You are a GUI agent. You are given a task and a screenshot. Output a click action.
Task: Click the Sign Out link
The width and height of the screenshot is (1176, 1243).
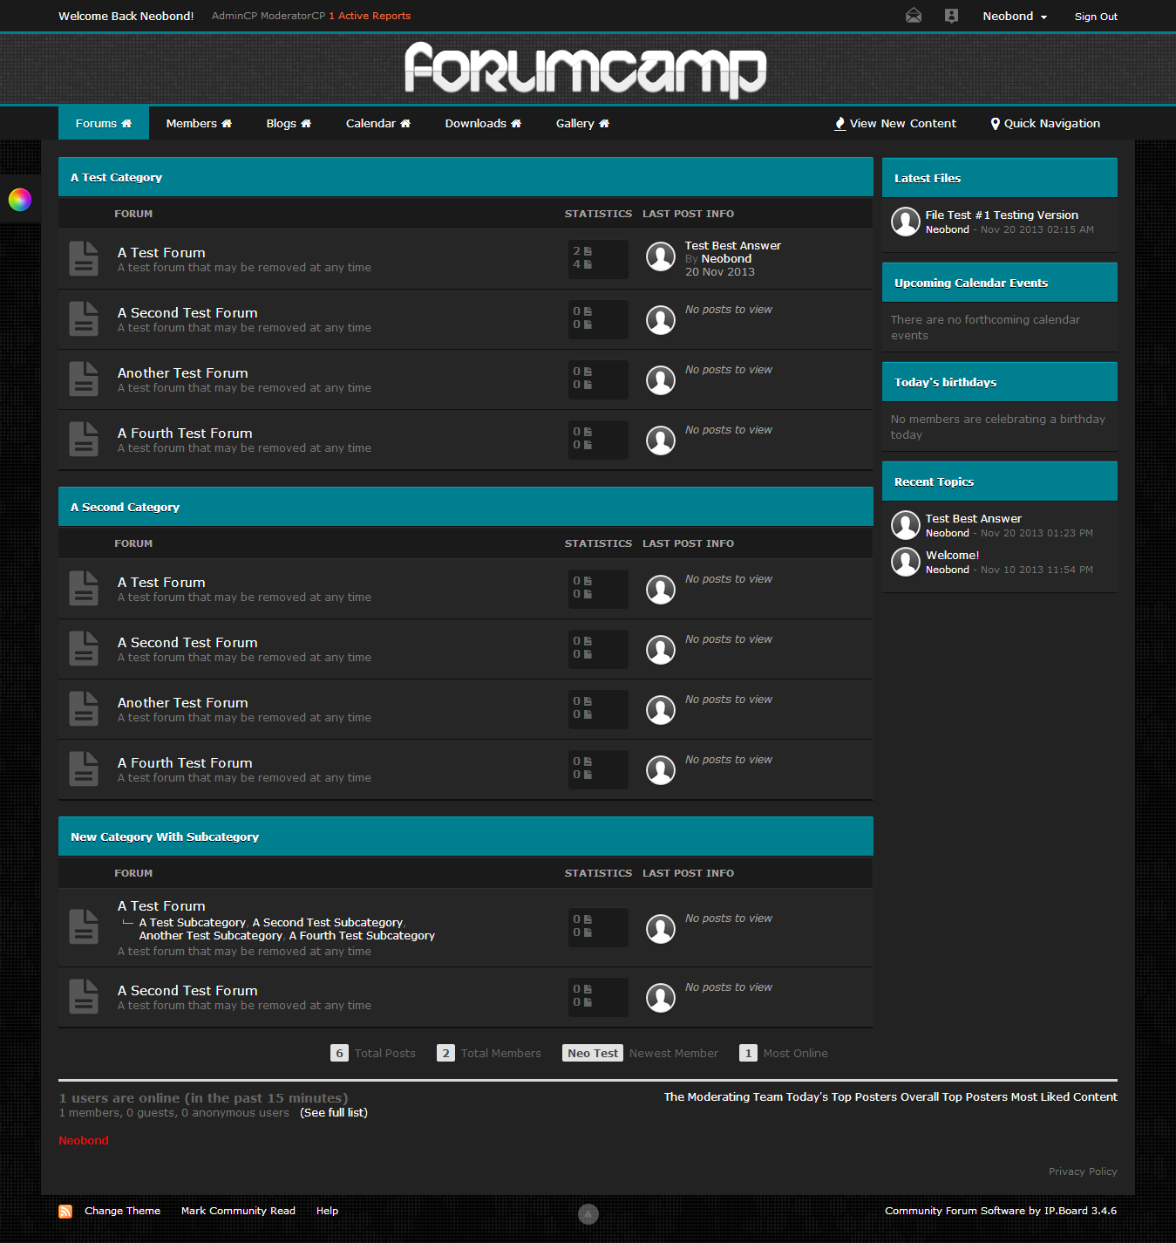[x=1095, y=17]
